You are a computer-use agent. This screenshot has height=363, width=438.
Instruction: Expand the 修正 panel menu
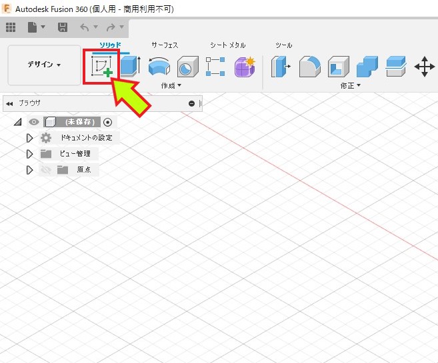click(x=350, y=86)
